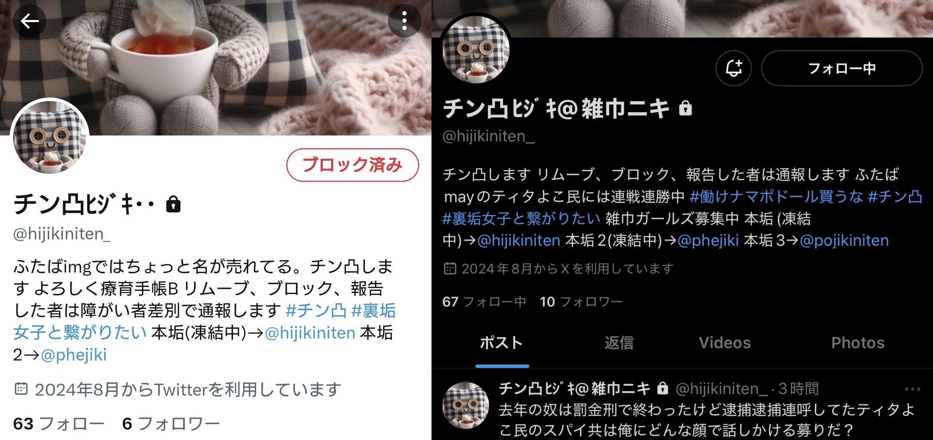The height and width of the screenshot is (440, 933).
Task: Tap the lock icon beside left profile name
Action: pos(173,204)
